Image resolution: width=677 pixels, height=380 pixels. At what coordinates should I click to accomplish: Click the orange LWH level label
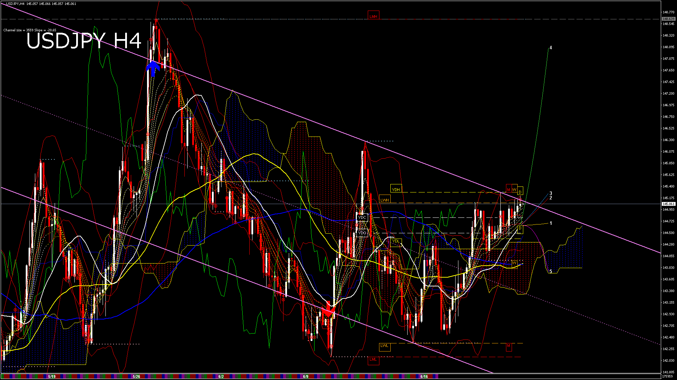[x=384, y=200]
